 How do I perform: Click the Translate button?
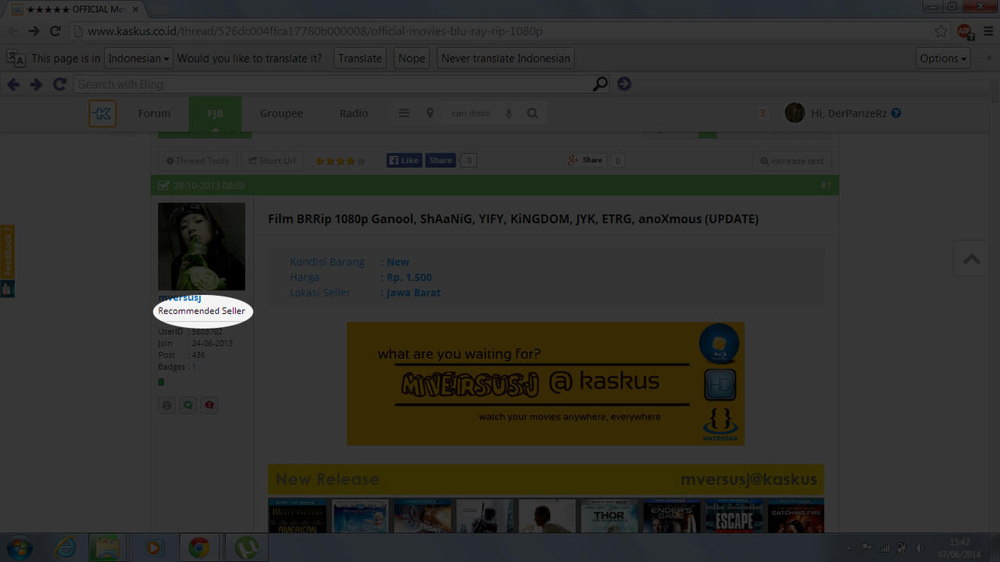coord(360,58)
